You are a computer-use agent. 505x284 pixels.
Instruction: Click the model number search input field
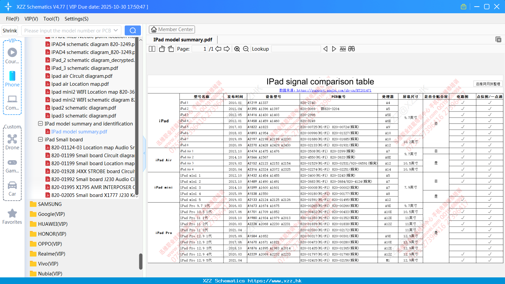click(x=68, y=30)
